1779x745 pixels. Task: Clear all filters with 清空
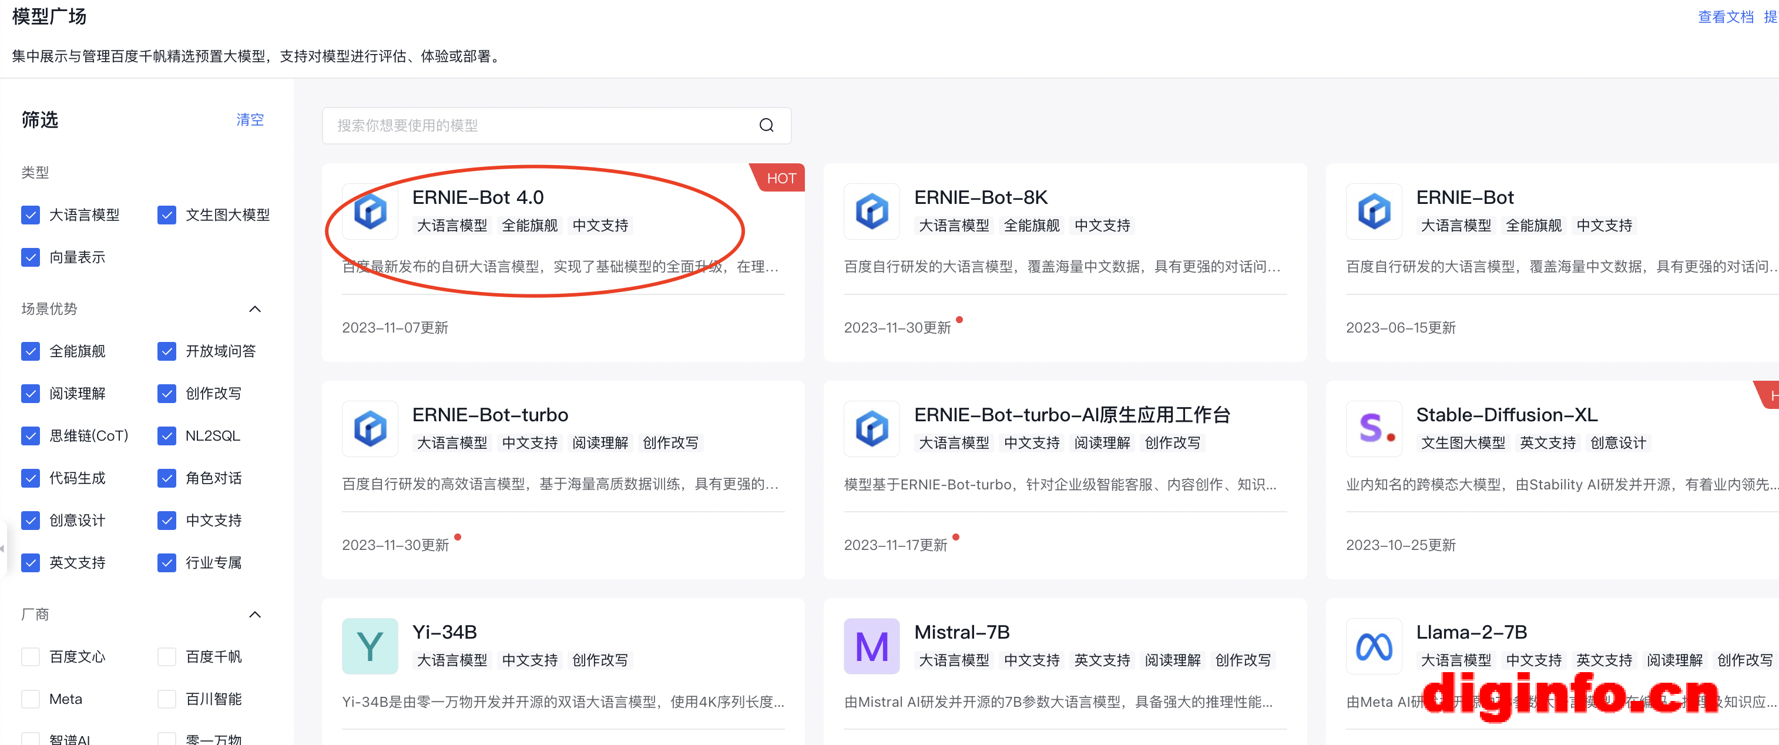click(x=250, y=119)
